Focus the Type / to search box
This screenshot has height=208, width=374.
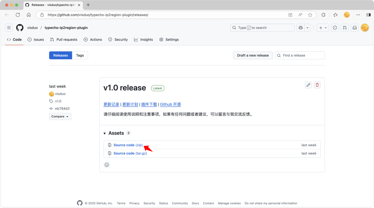[x=262, y=28]
